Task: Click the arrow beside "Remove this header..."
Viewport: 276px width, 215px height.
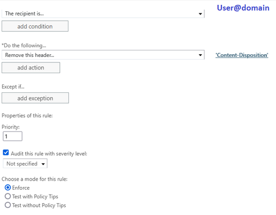Action: click(x=200, y=55)
